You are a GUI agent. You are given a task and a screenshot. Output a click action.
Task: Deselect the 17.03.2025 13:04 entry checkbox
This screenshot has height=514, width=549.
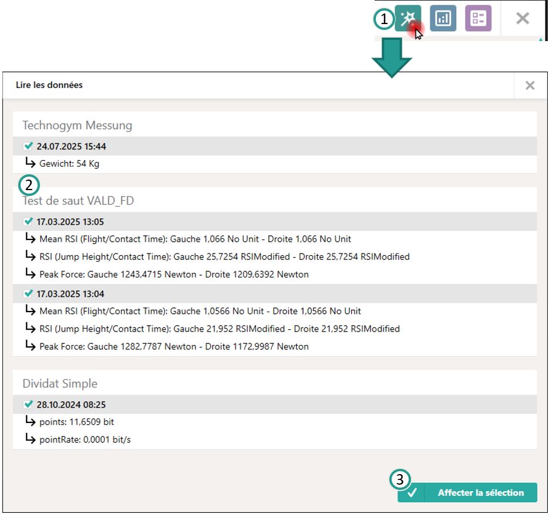click(x=28, y=293)
